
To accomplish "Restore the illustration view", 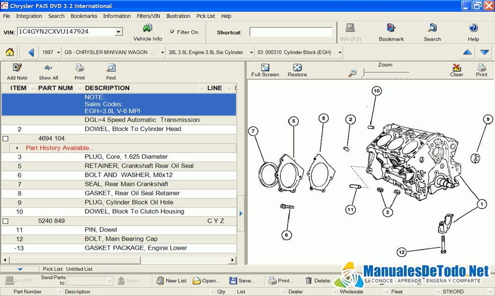I will click(x=297, y=67).
